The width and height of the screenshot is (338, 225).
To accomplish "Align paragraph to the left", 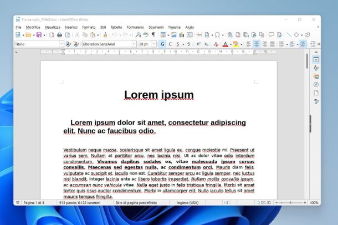I will click(x=249, y=44).
